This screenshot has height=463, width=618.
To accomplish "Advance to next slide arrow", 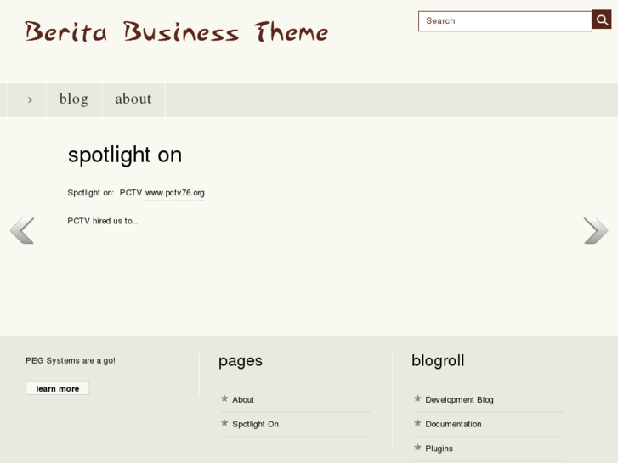I will click(x=595, y=230).
